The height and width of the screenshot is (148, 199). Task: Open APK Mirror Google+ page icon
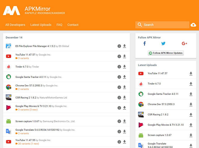click(x=185, y=43)
